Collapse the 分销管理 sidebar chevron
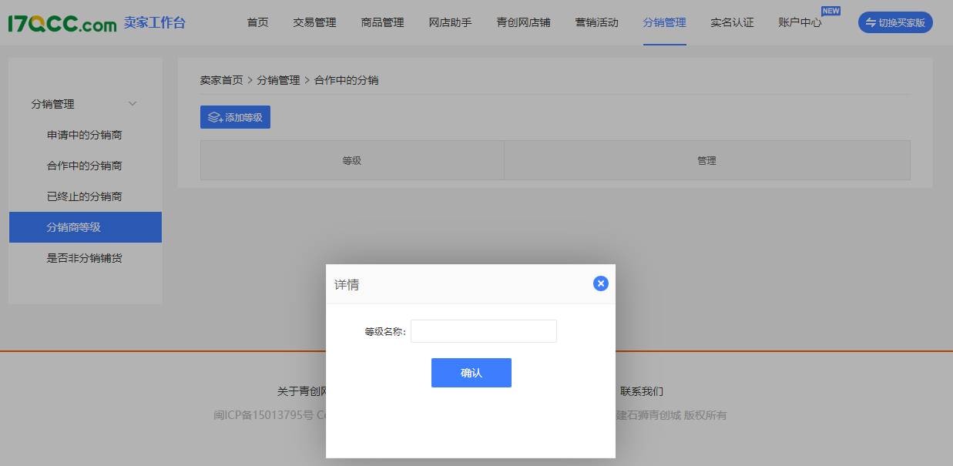The height and width of the screenshot is (466, 953). click(133, 104)
